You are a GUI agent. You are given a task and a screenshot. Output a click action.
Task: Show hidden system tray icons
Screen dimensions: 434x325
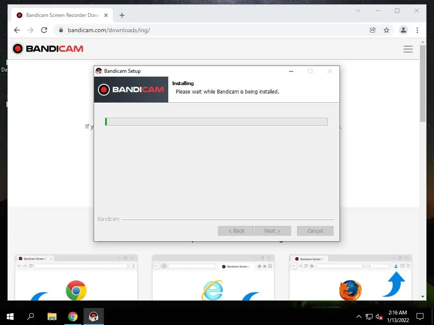pyautogui.click(x=359, y=317)
